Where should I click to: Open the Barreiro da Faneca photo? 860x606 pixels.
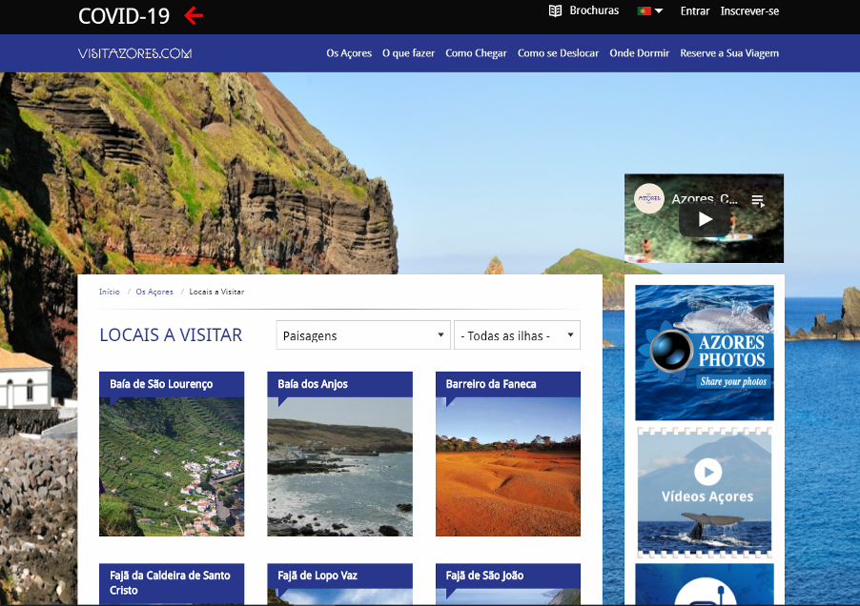point(507,466)
